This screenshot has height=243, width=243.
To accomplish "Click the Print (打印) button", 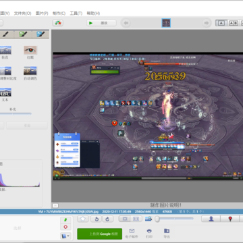I will pos(149,234).
